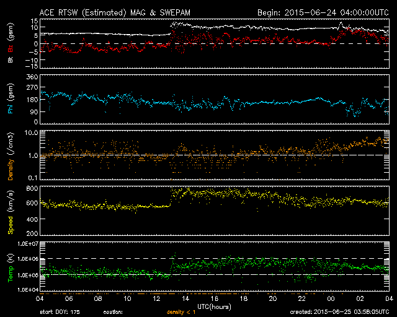Click the '200' speed axis tick label
Viewport: 397px width, 317px height.
32,233
